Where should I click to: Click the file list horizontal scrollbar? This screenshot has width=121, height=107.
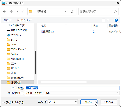click(64, 82)
